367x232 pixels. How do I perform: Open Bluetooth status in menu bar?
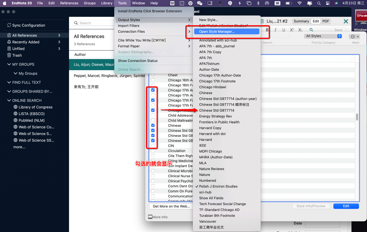click(258, 3)
